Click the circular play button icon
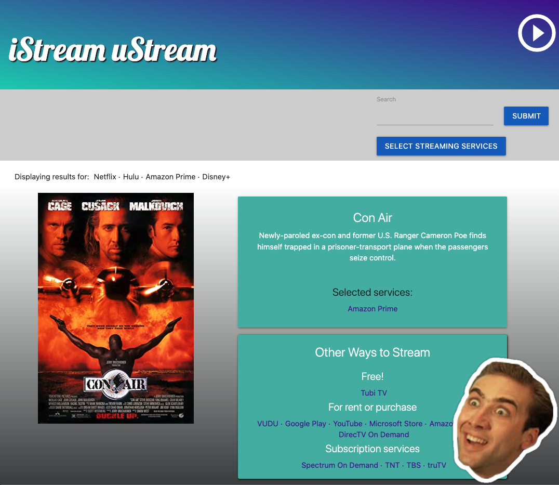 point(536,33)
